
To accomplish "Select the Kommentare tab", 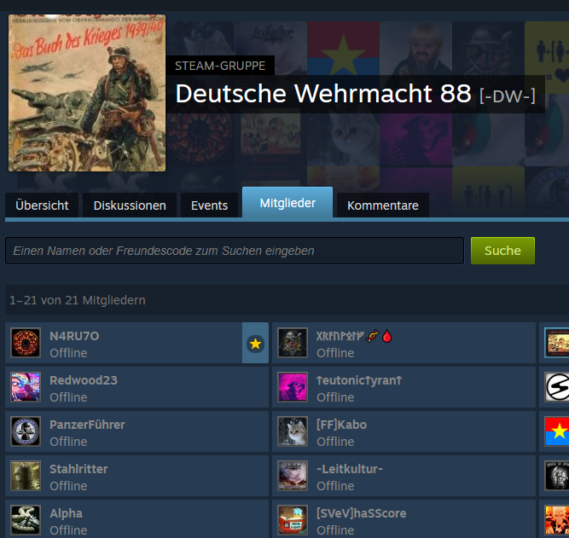I will pyautogui.click(x=383, y=205).
